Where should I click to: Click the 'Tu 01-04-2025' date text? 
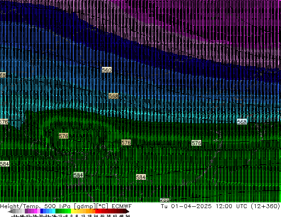coord(186,206)
